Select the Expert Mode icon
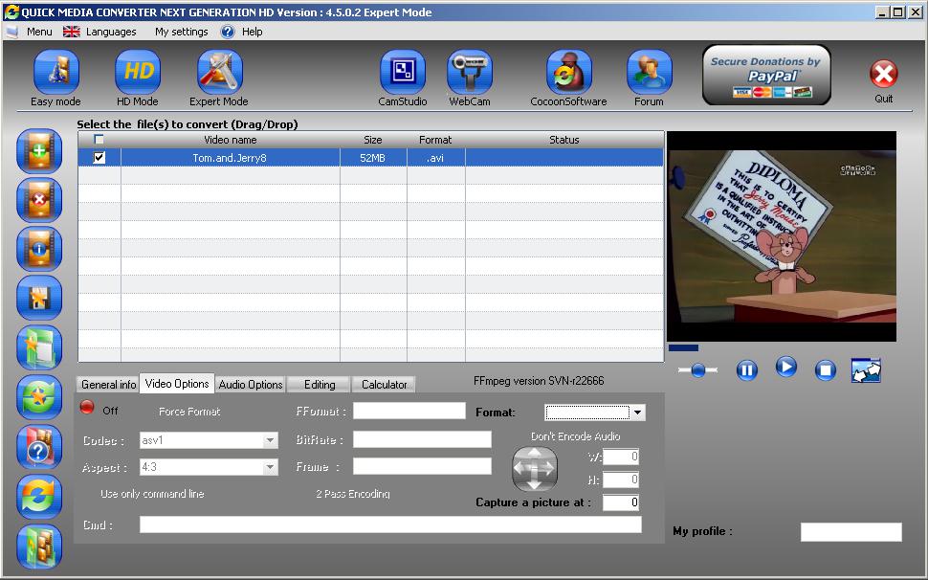This screenshot has width=928, height=580. [219, 72]
